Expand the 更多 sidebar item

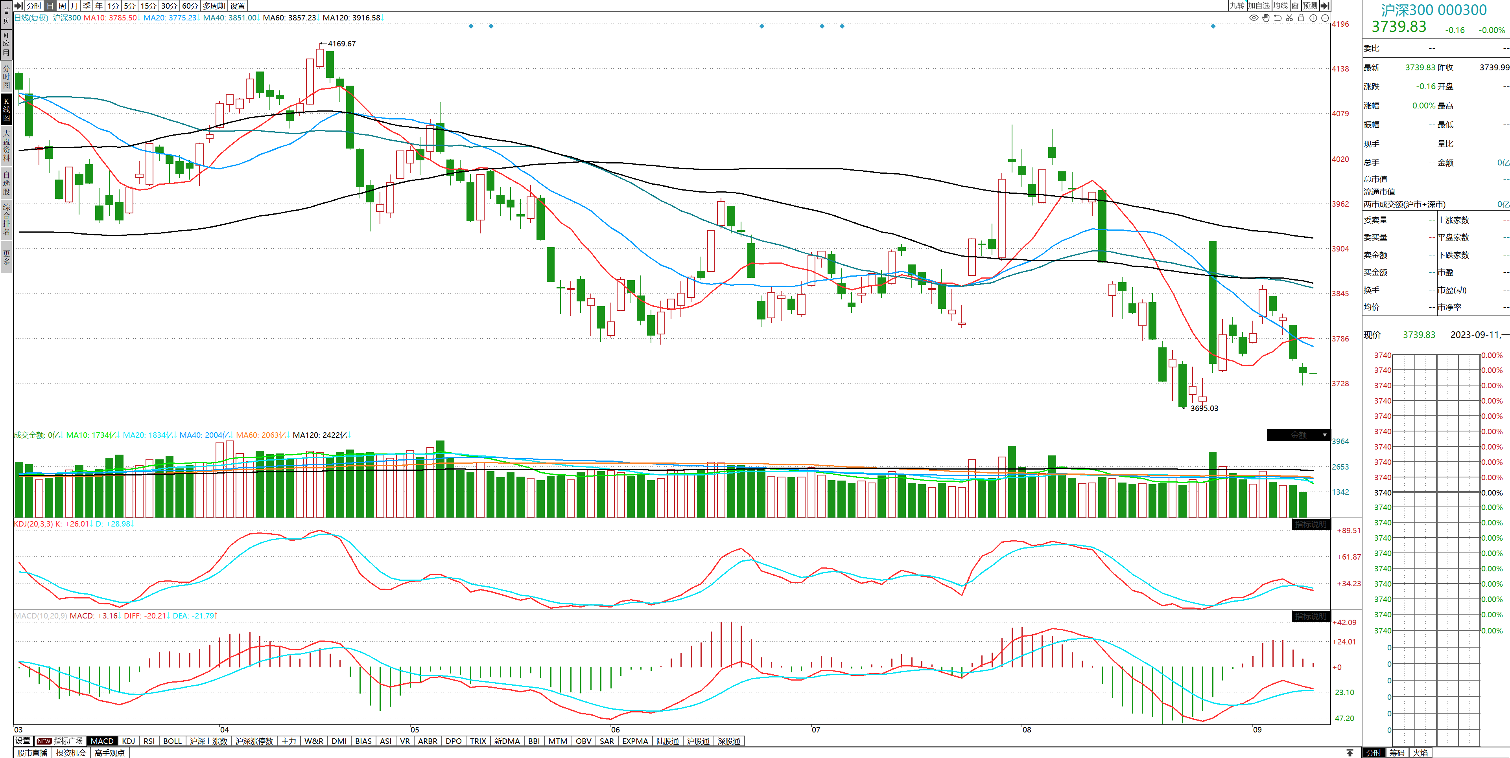(6, 258)
